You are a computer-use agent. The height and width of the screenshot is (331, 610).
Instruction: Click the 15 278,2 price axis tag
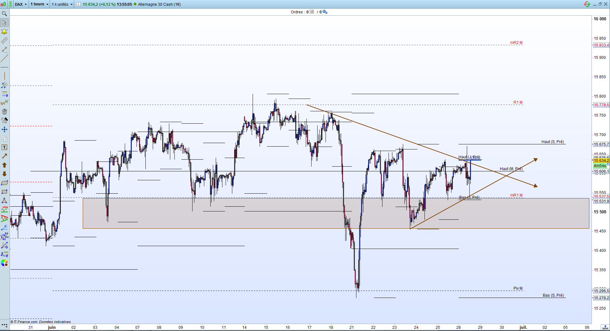[601, 298]
